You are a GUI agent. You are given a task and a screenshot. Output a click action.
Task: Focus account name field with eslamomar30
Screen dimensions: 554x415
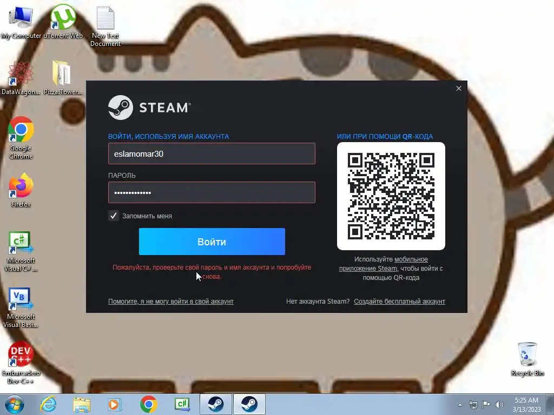(x=212, y=153)
